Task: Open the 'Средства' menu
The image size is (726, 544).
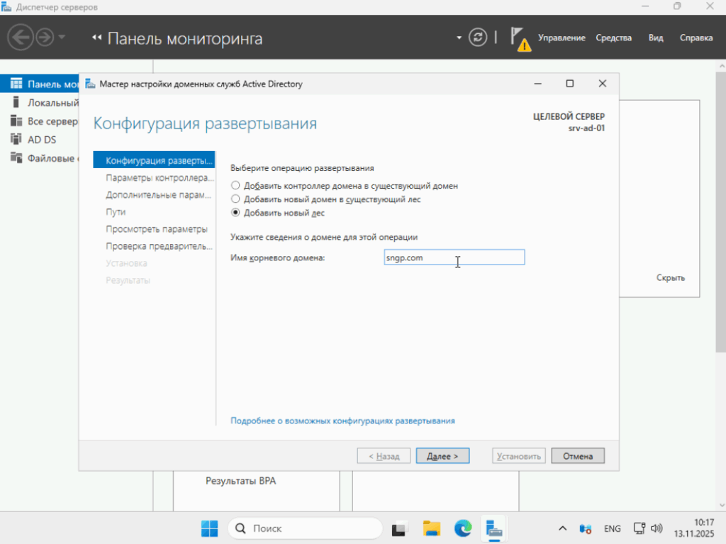Action: tap(613, 38)
